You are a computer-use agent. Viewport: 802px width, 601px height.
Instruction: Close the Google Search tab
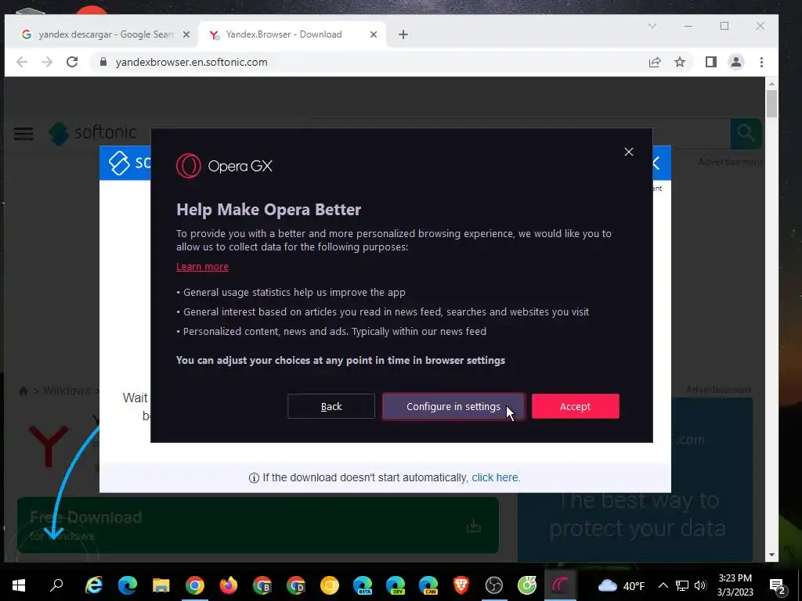click(x=186, y=34)
